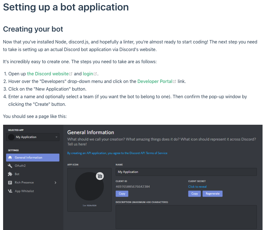Click the "SELECTED APP" label

coord(16,130)
